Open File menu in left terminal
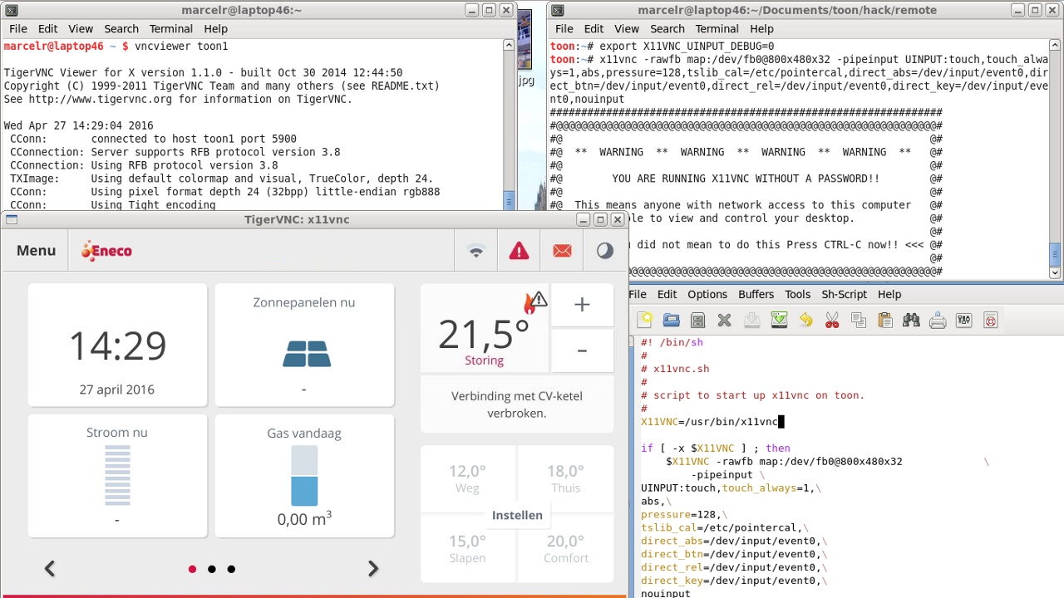Viewport: 1064px width, 598px height. coord(18,28)
